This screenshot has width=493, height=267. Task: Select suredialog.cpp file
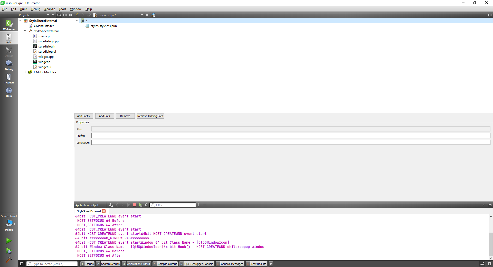pos(48,41)
